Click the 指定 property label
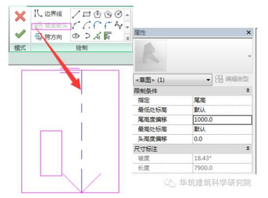Screen dimensions: 268x198 144,100
